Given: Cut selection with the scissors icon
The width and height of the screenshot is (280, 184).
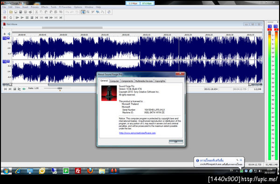Looking at the screenshot, I should pyautogui.click(x=36, y=12).
